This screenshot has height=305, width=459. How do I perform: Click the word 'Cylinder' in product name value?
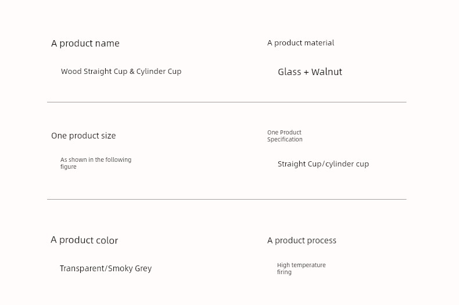(151, 72)
